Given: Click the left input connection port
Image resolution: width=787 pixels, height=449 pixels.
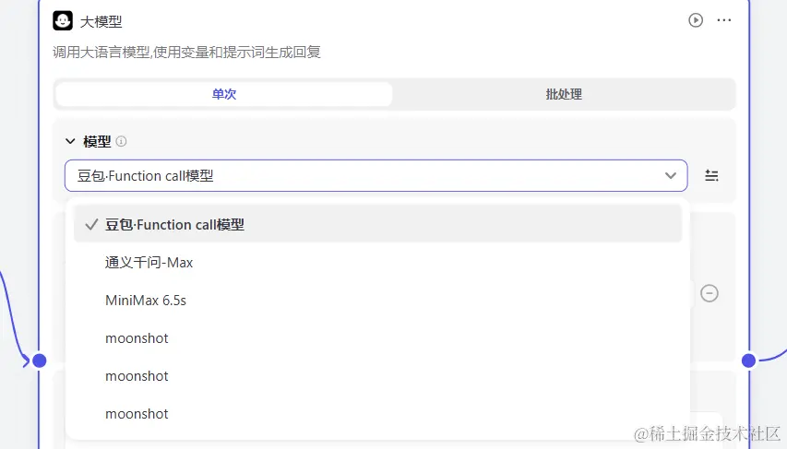Looking at the screenshot, I should pos(39,360).
